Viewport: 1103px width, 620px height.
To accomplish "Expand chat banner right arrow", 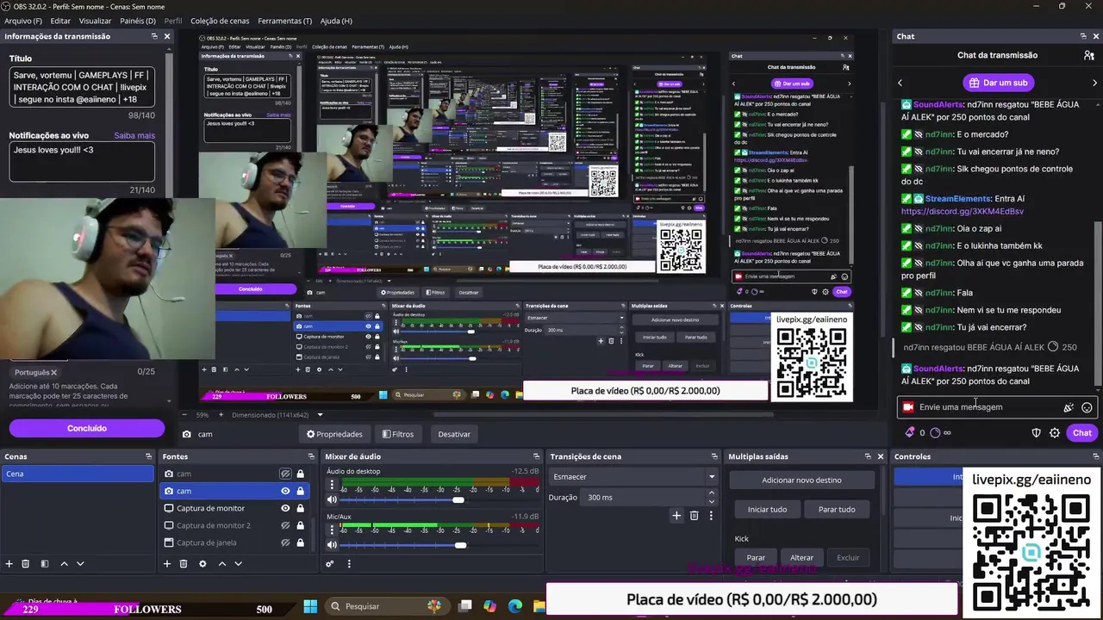I will [1094, 83].
